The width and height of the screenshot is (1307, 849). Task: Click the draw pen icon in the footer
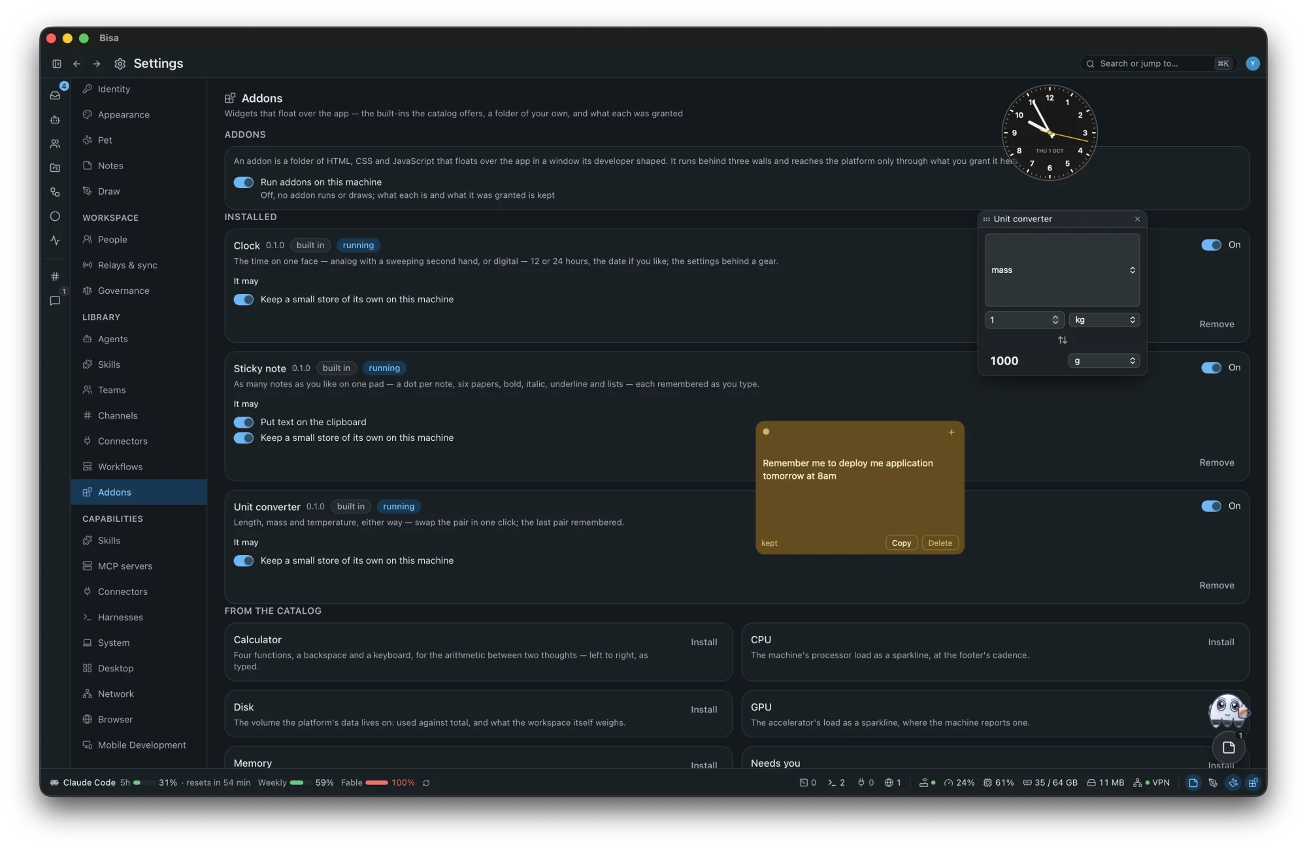(1214, 782)
